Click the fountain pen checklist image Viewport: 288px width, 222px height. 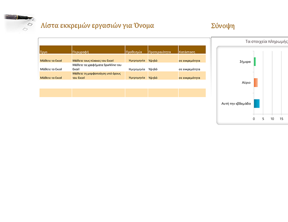(x=20, y=23)
